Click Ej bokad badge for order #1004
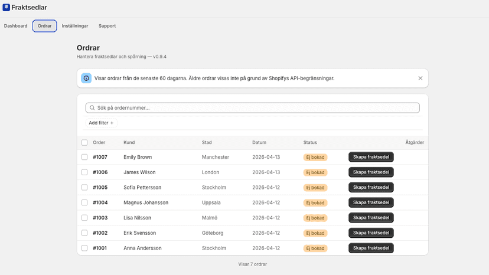The height and width of the screenshot is (275, 489). [315, 202]
